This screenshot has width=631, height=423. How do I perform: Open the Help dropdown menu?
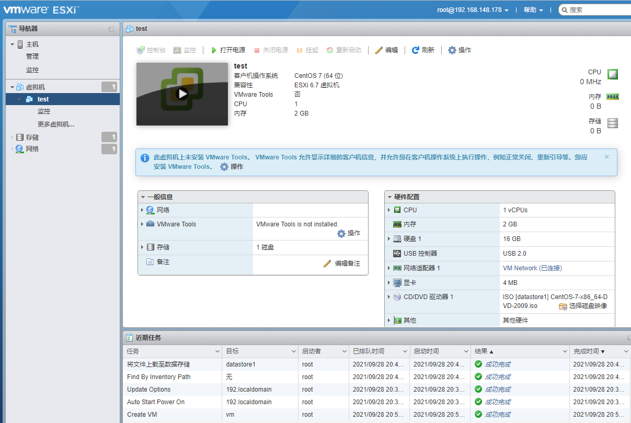tap(533, 10)
